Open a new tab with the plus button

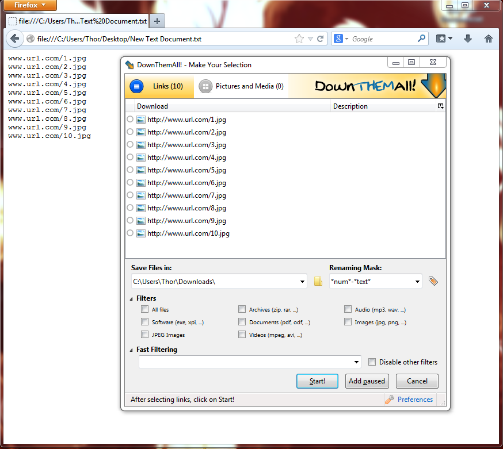[157, 21]
